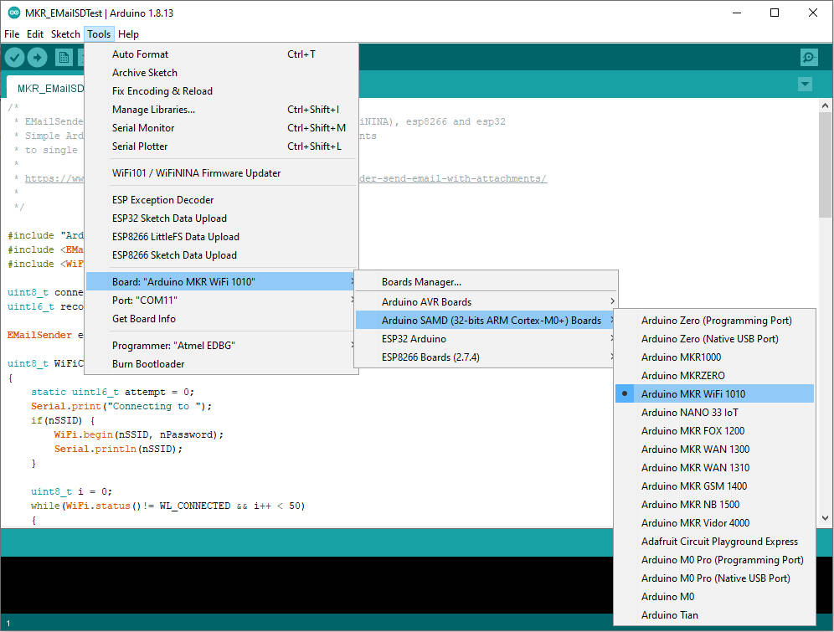Select Arduino MKR WAN 1310 board
The width and height of the screenshot is (834, 632).
[x=714, y=468]
